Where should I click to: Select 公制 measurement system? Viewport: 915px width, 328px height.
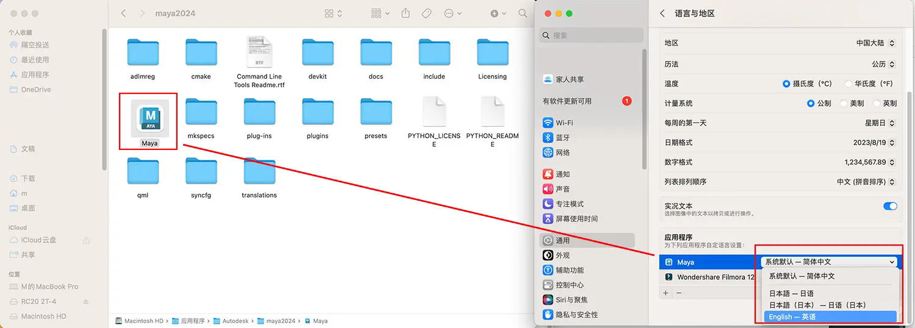[x=811, y=103]
